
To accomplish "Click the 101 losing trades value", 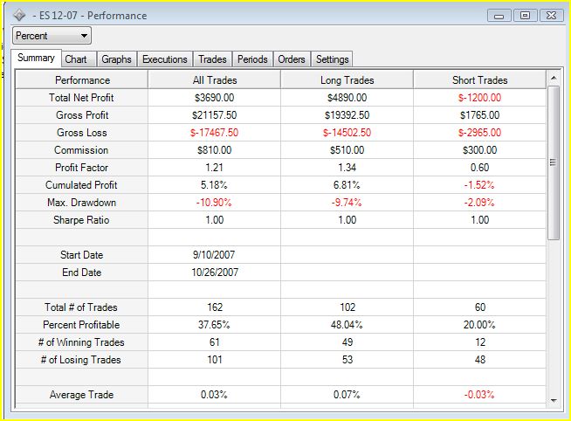I will point(215,360).
